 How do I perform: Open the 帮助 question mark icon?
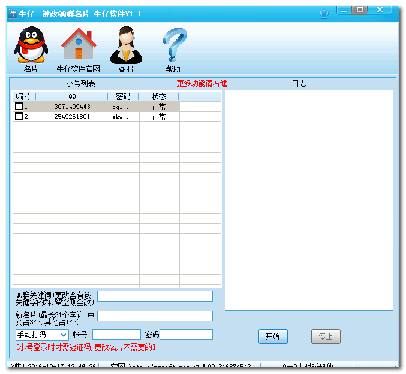point(173,49)
